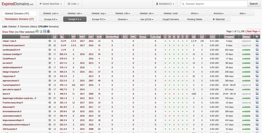Open the Saved Searches dropdown

tap(51, 4)
